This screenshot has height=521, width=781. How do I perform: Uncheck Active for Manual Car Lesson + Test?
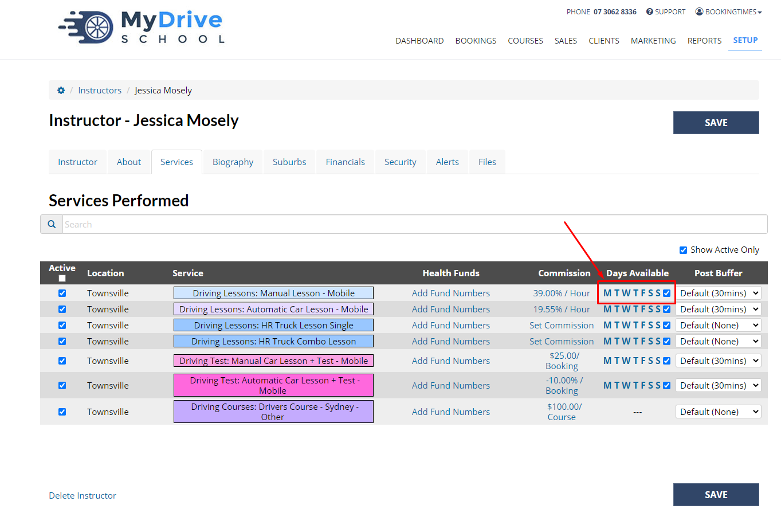click(62, 361)
